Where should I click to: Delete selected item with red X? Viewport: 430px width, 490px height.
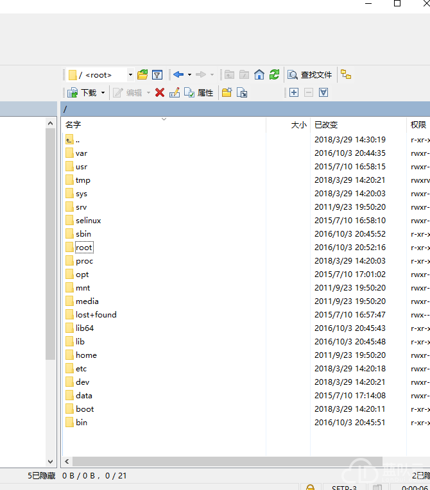point(160,92)
